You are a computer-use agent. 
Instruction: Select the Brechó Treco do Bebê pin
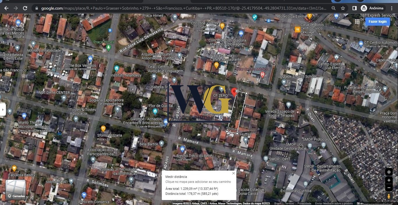pyautogui.click(x=183, y=149)
